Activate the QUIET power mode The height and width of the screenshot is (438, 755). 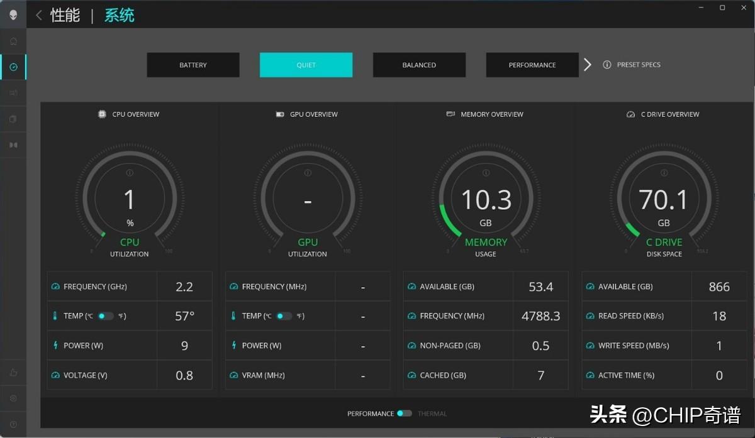306,65
